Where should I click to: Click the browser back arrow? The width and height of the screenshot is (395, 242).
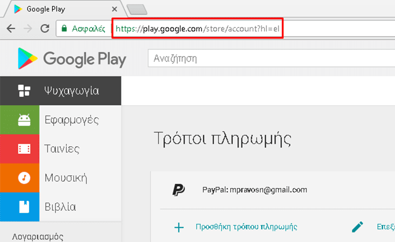point(11,29)
